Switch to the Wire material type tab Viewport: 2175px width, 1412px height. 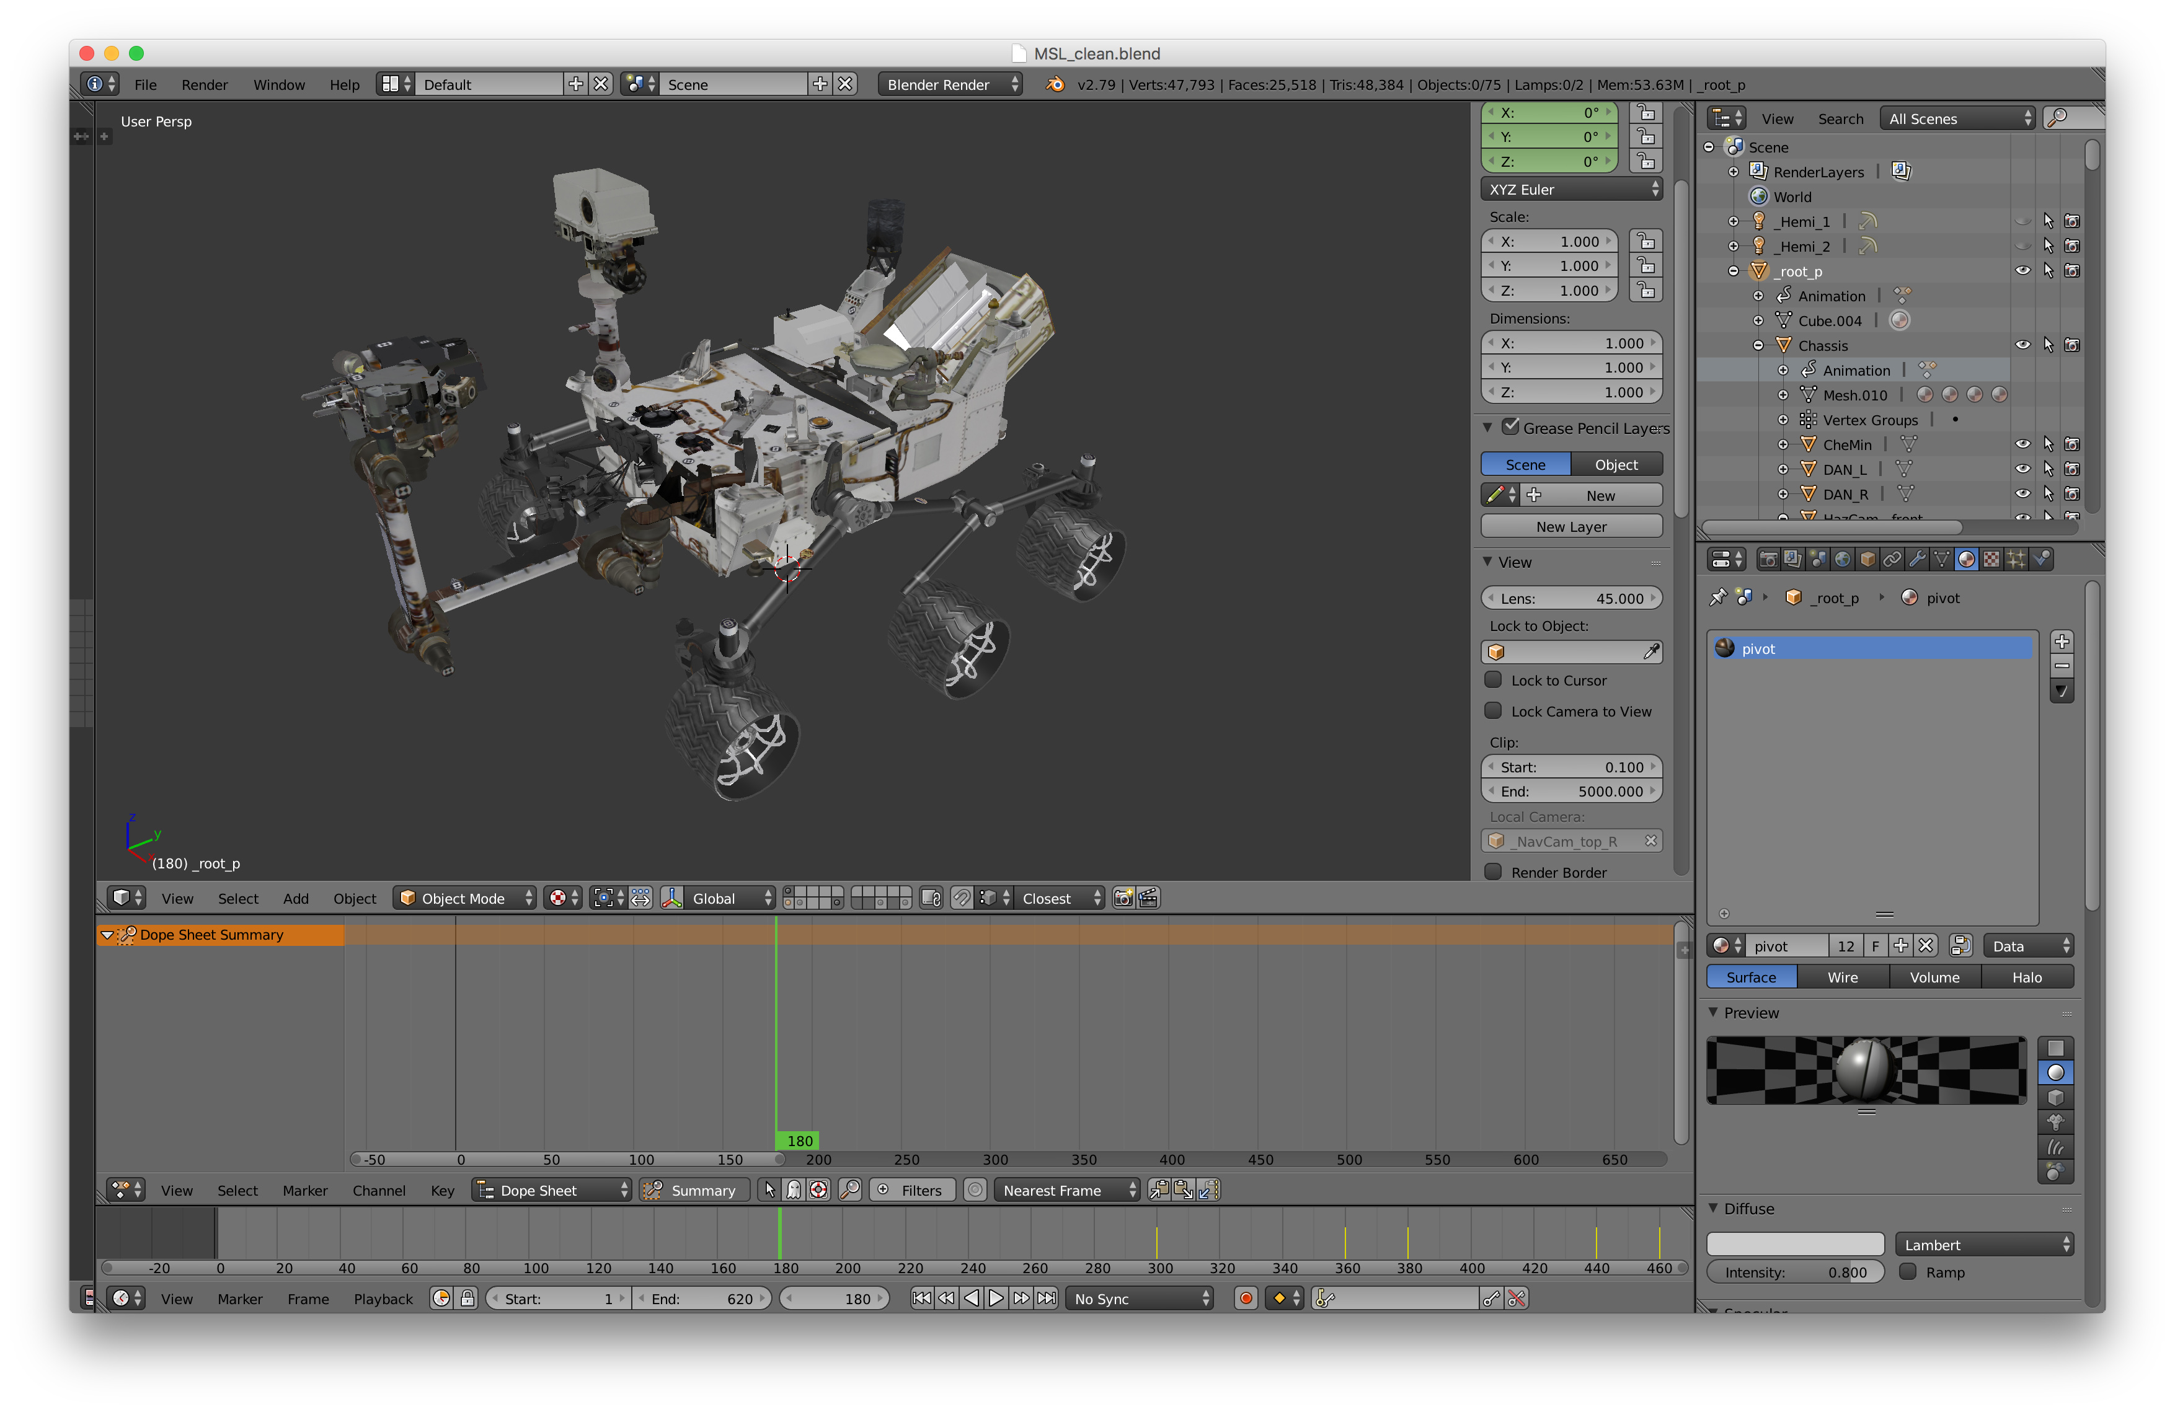pos(1841,976)
